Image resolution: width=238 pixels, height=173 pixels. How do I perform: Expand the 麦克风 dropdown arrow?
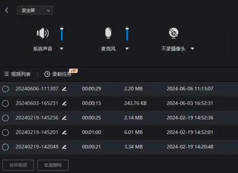[127, 48]
